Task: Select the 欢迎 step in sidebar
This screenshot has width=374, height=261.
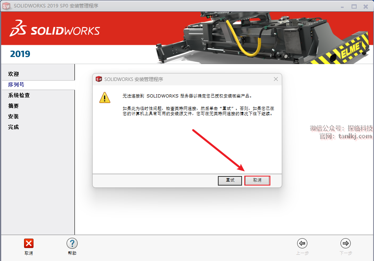Action: 13,74
